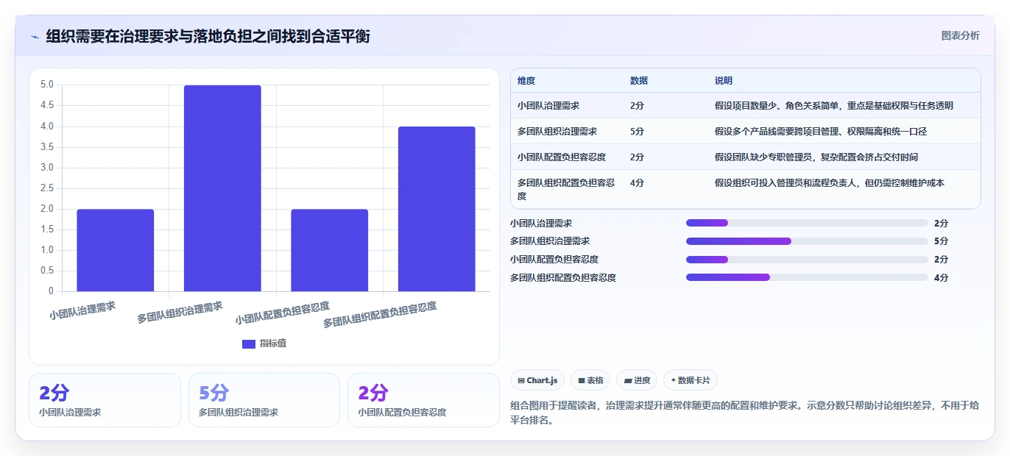The height and width of the screenshot is (456, 1010).
Task: Open the 5分 多团队组织治理需求 data card
Action: point(264,400)
